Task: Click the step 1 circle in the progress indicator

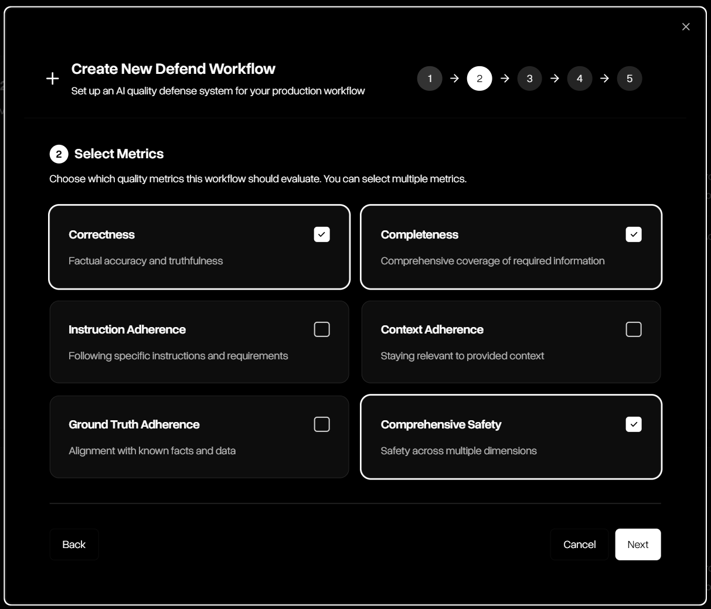Action: pyautogui.click(x=430, y=78)
